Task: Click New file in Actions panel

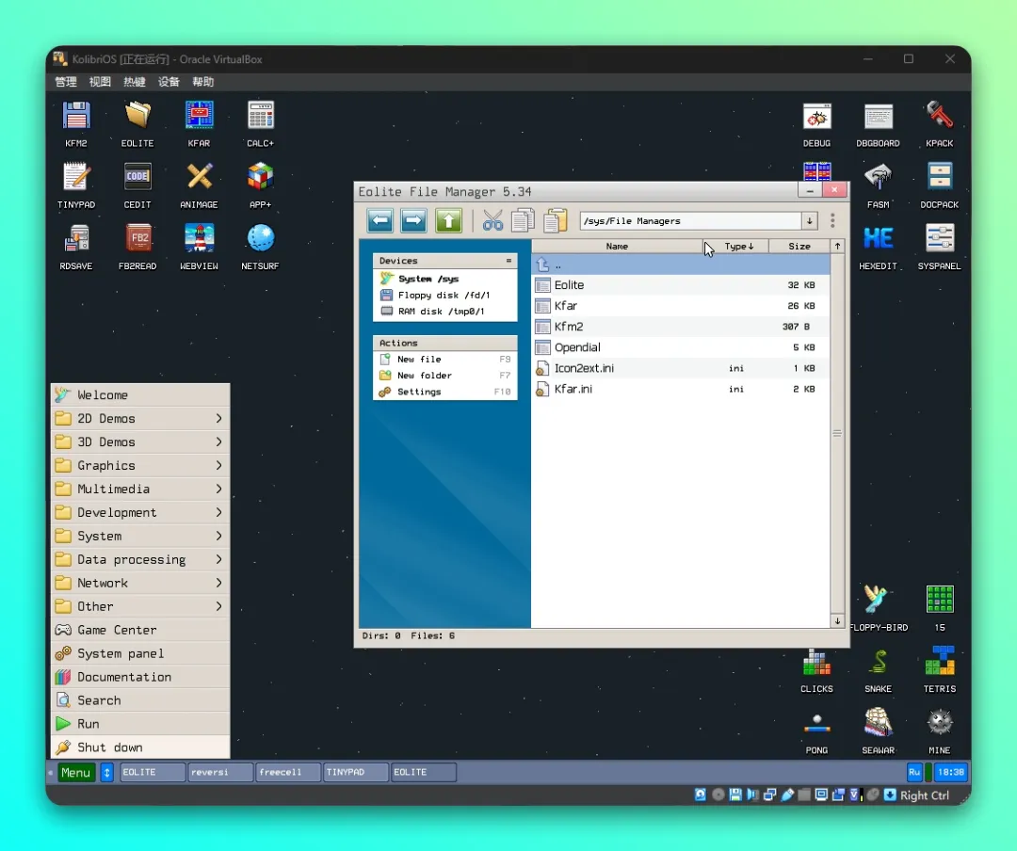Action: [x=444, y=359]
